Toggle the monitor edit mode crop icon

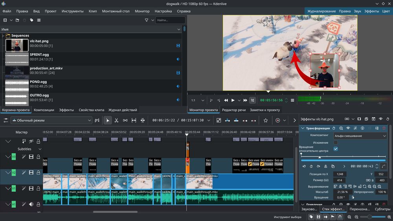[253, 100]
